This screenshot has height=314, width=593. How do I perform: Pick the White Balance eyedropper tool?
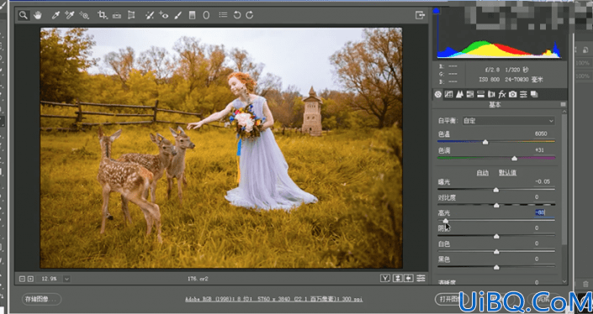click(56, 15)
